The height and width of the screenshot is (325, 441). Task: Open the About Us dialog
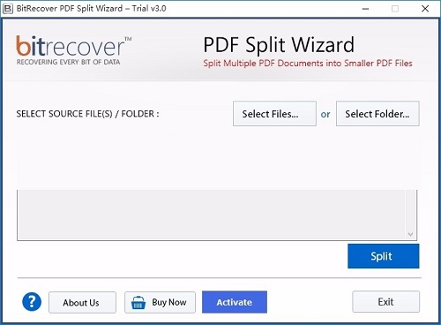pyautogui.click(x=82, y=302)
